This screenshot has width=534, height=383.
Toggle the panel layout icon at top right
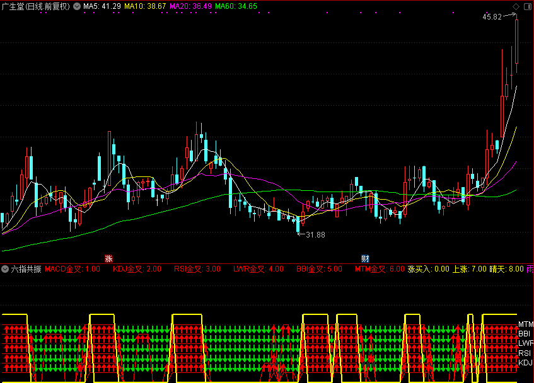tap(528, 6)
